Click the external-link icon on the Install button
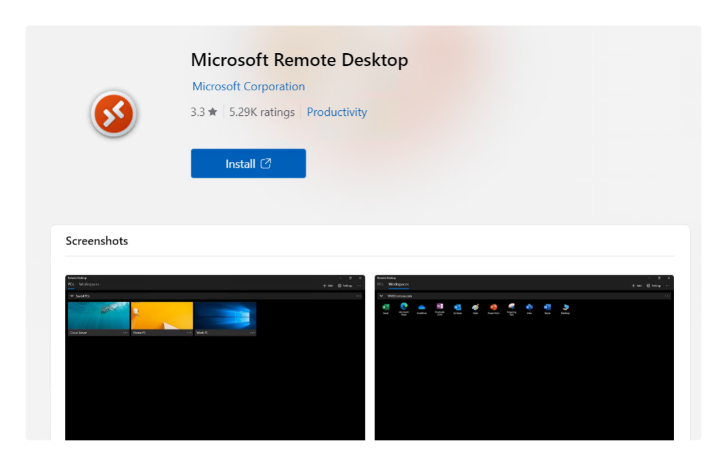 [266, 163]
